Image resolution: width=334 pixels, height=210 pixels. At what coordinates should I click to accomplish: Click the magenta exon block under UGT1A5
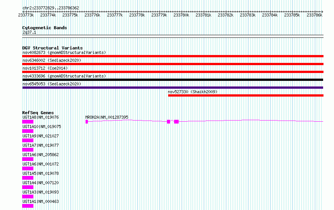coord(28,178)
